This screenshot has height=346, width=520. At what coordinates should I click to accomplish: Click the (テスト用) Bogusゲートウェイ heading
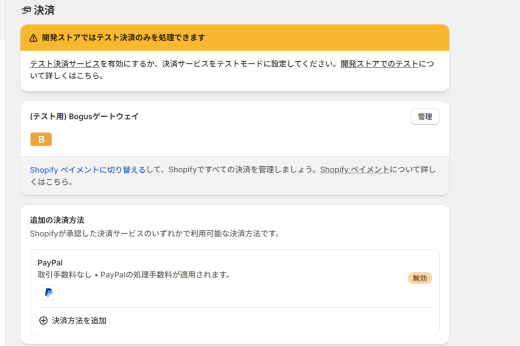coord(84,117)
